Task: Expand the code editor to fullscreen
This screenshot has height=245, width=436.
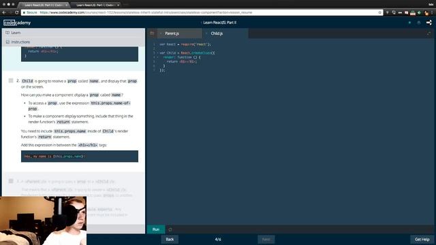Action: [x=429, y=33]
